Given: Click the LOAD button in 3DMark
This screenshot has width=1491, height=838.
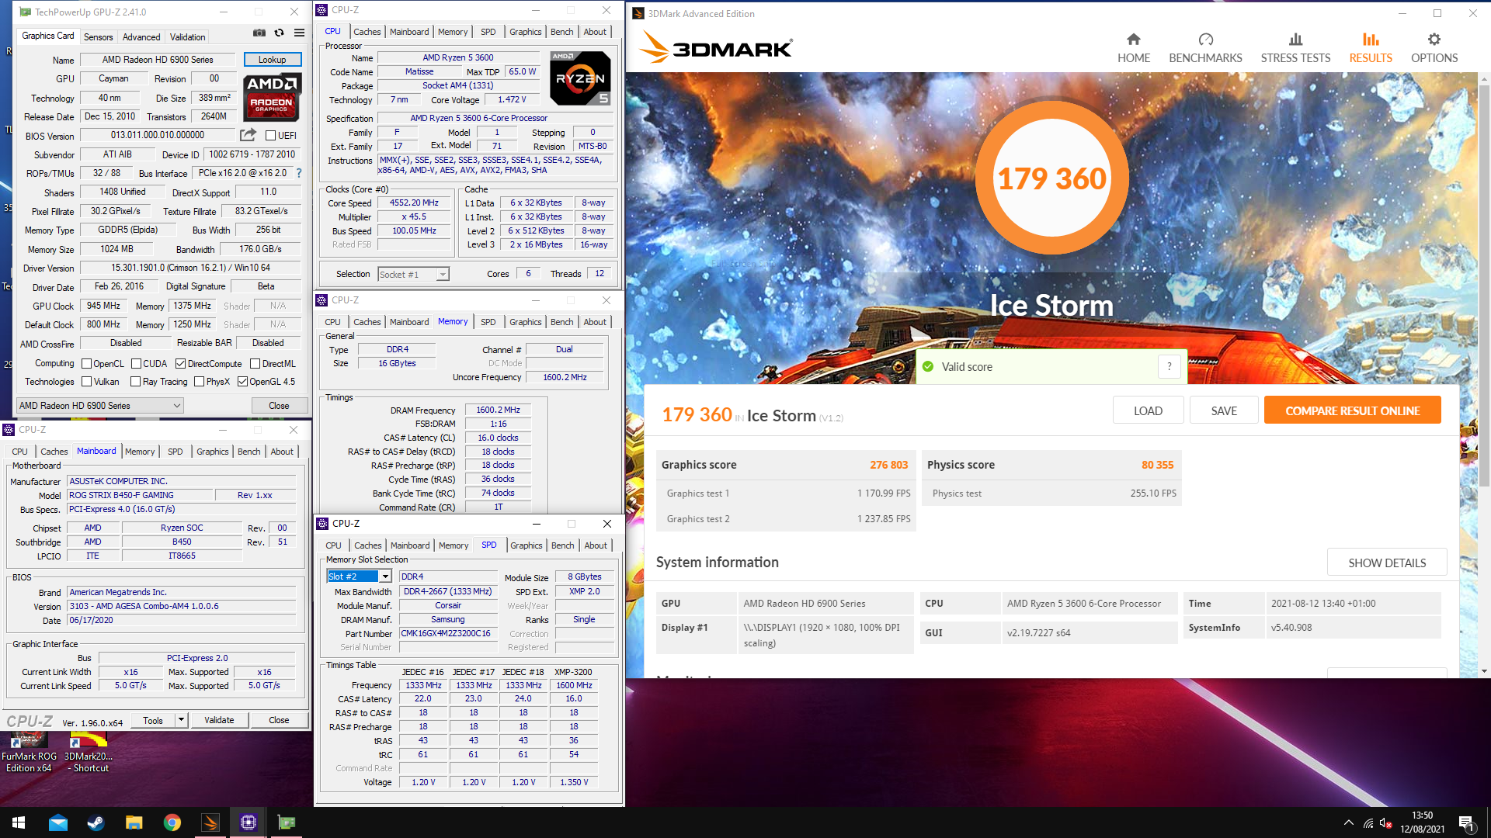Looking at the screenshot, I should (x=1148, y=410).
